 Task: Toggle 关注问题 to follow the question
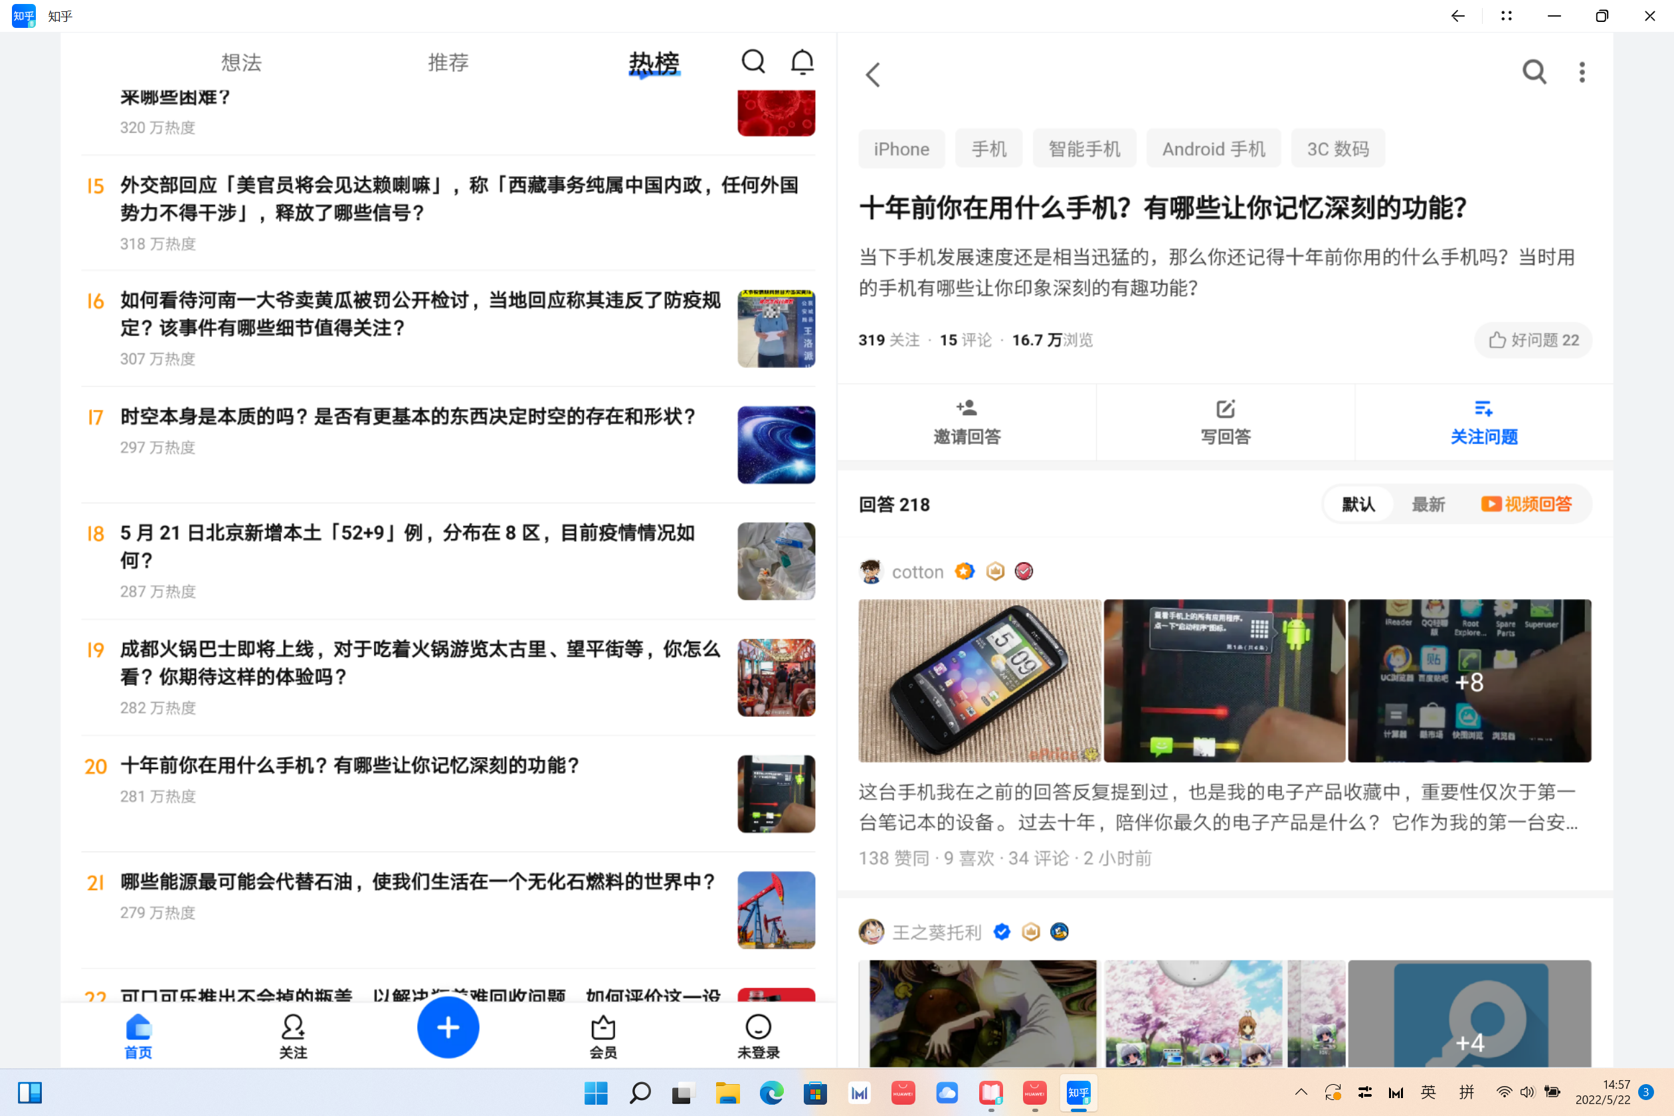[1483, 422]
